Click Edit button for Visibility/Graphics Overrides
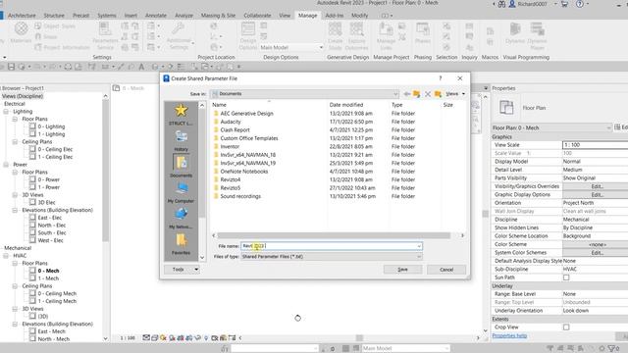 (x=596, y=186)
